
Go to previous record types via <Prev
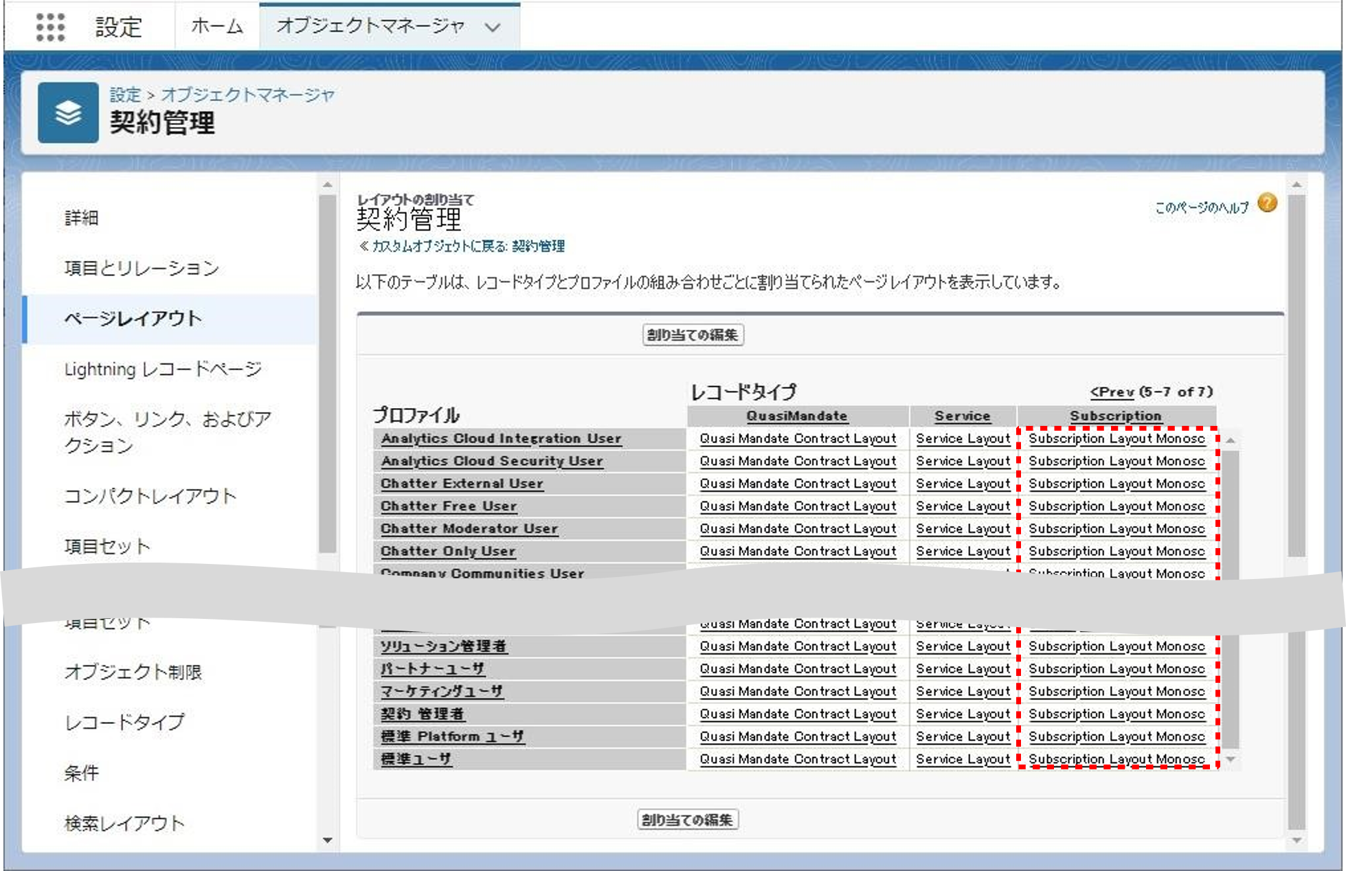point(1111,392)
